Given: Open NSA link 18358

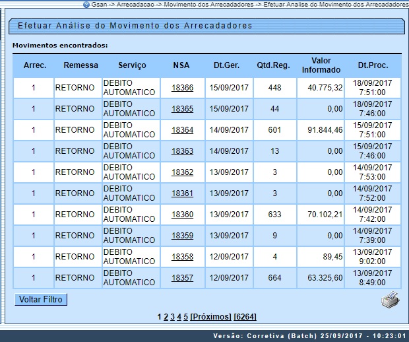Looking at the screenshot, I should pyautogui.click(x=182, y=257).
